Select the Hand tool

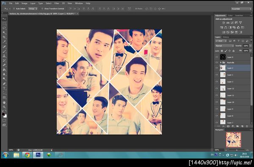coord(4,103)
